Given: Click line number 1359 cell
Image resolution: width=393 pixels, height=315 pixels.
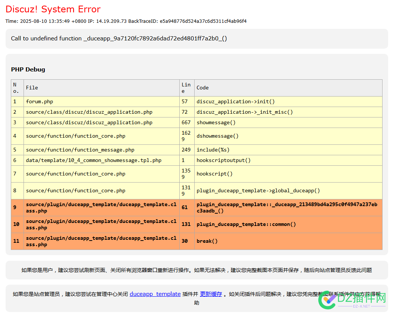Looking at the screenshot, I should [x=187, y=174].
